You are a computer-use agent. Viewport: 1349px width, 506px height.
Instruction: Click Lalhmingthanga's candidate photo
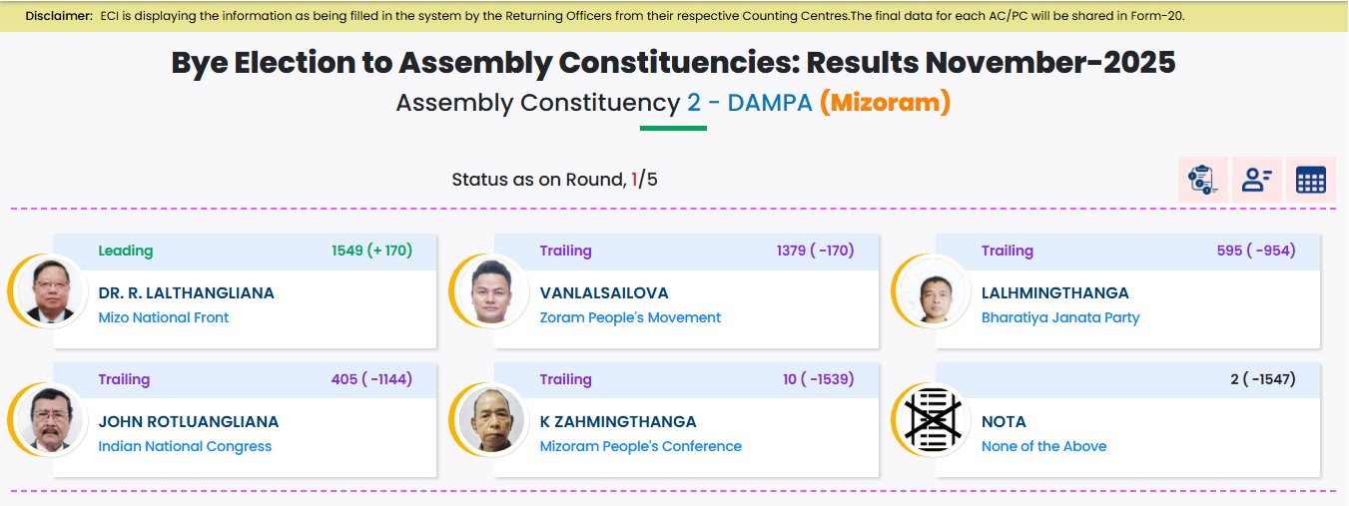[x=933, y=291]
